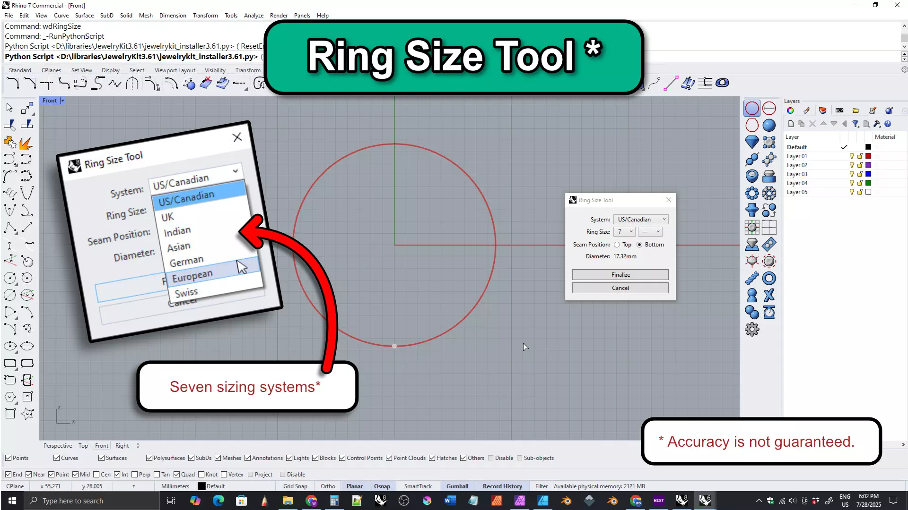Expand the Ring Size 7 dropdown
This screenshot has height=510, width=908.
point(624,232)
